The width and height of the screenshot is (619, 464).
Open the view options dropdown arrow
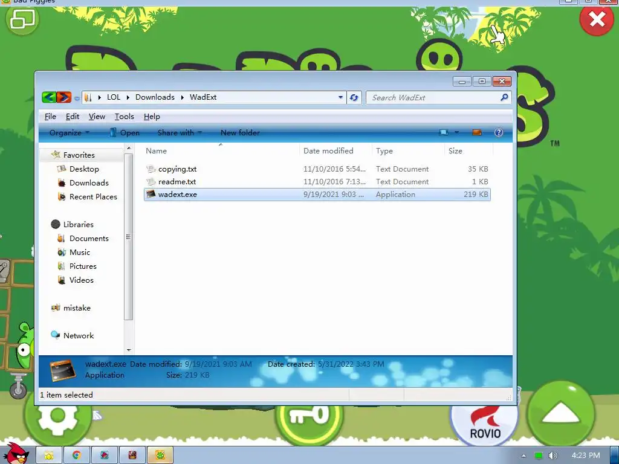457,132
